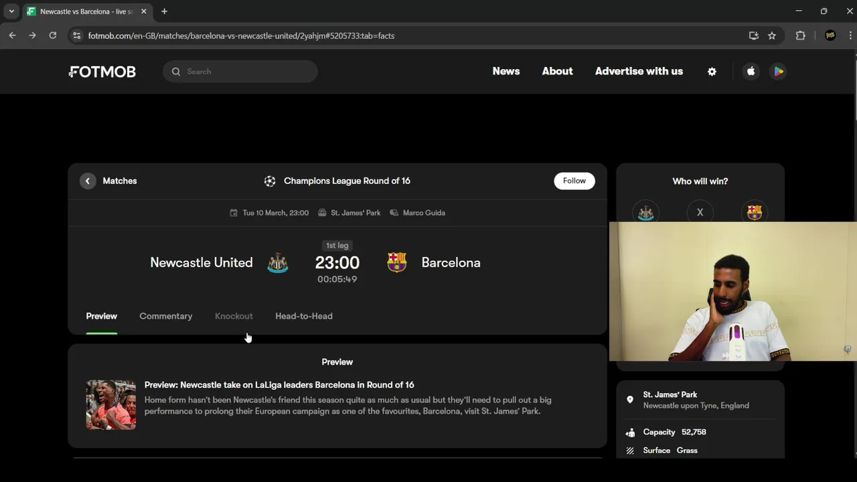Open Advertise with us link
Image resolution: width=857 pixels, height=482 pixels.
[x=639, y=71]
